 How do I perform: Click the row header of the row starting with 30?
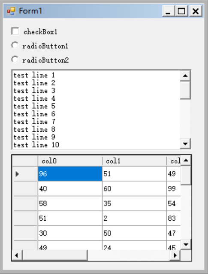coord(25,233)
